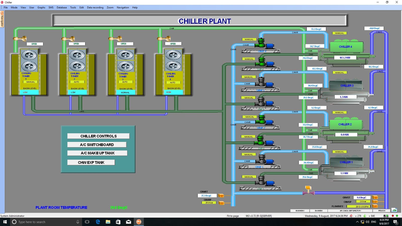
Task: Open the A/C Make Up Tank page
Action: click(x=97, y=153)
